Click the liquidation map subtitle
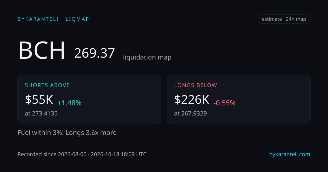 (147, 57)
